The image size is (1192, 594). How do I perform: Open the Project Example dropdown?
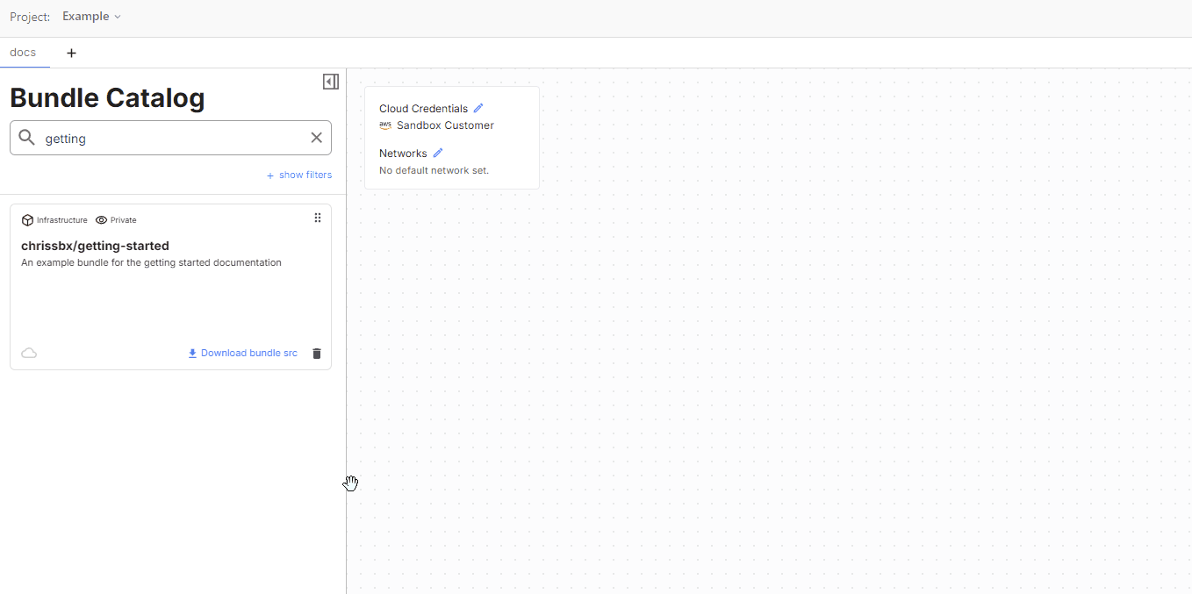(91, 17)
